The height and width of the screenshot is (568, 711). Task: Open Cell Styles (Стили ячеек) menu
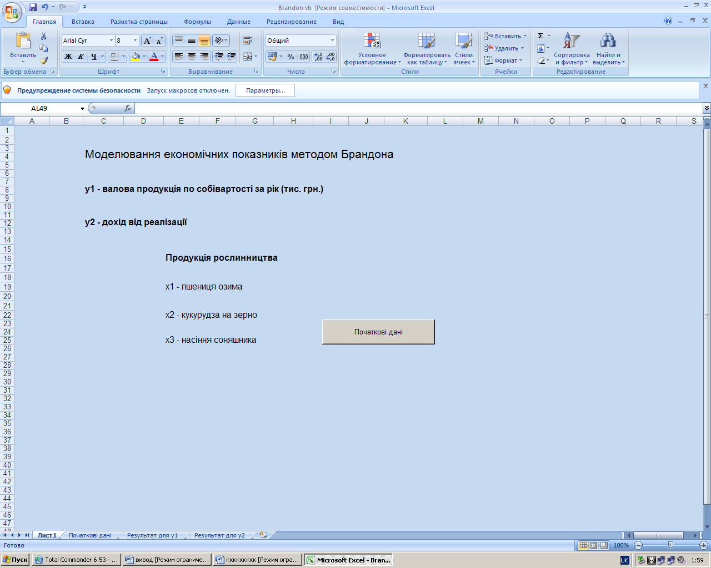[464, 49]
